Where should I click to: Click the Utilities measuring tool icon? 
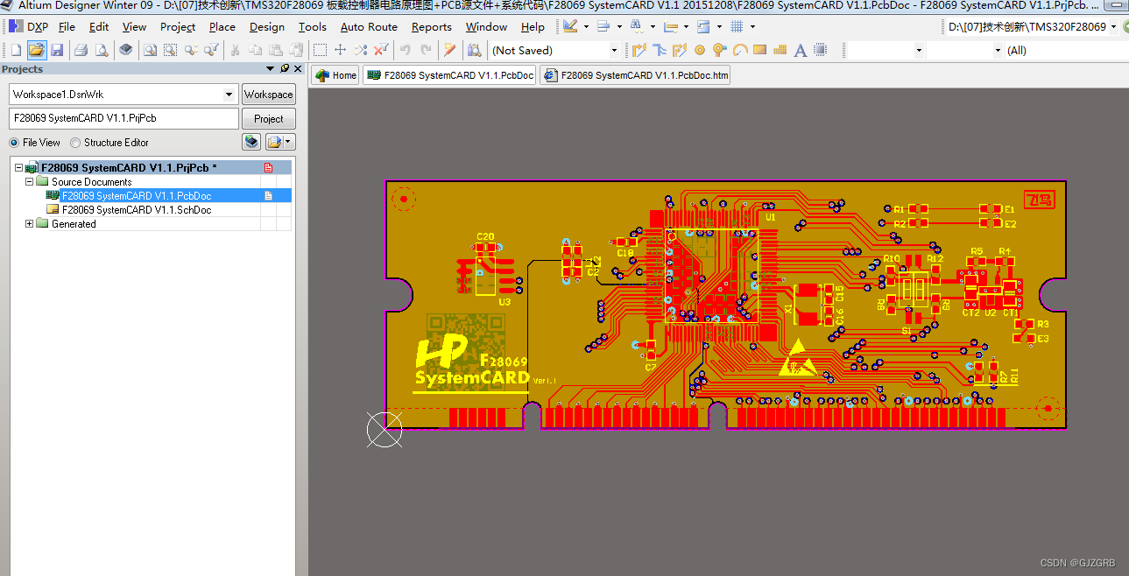coord(669,26)
